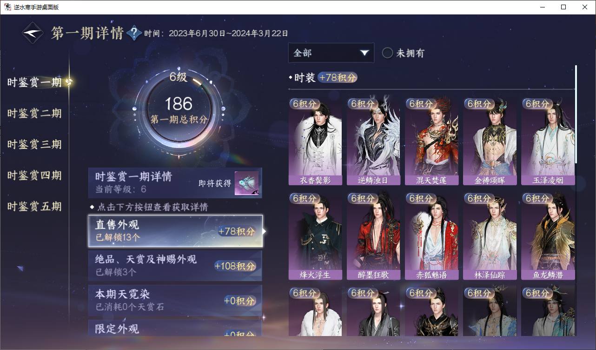
Task: Select the 混天焚莲 outfit card
Action: [431, 141]
